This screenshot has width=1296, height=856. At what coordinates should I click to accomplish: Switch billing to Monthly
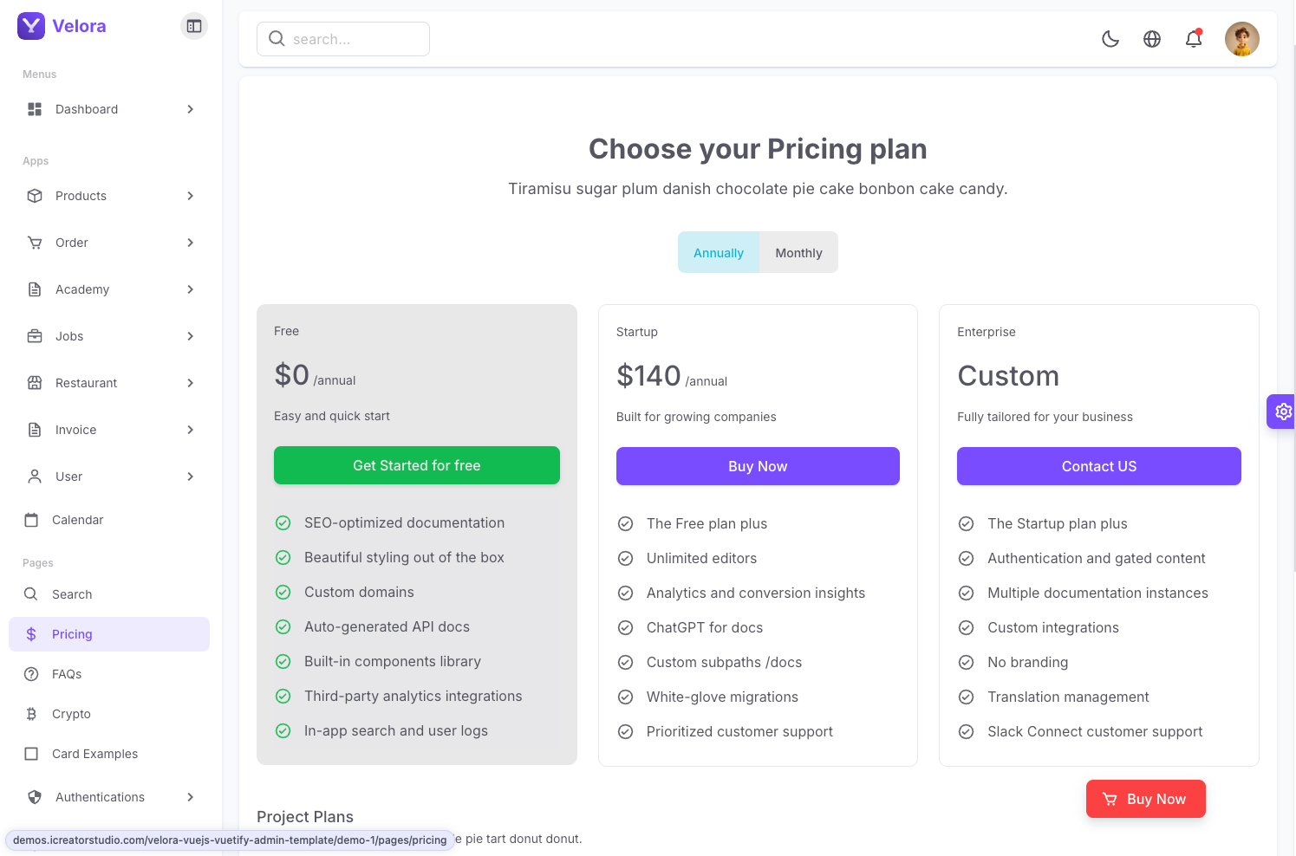[x=798, y=253]
